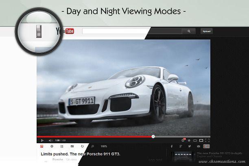Screen dimensions: 249x166
Task: Play the Porsche video
Action: (x=42, y=140)
